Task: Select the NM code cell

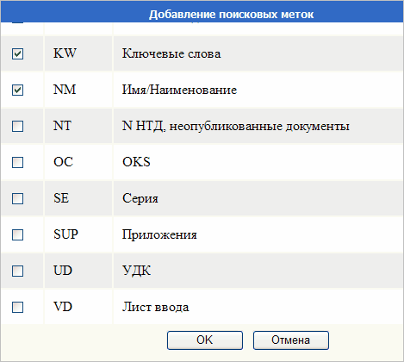Action: [78, 90]
